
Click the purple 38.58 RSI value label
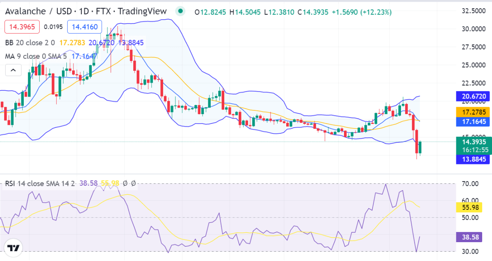[467, 236]
